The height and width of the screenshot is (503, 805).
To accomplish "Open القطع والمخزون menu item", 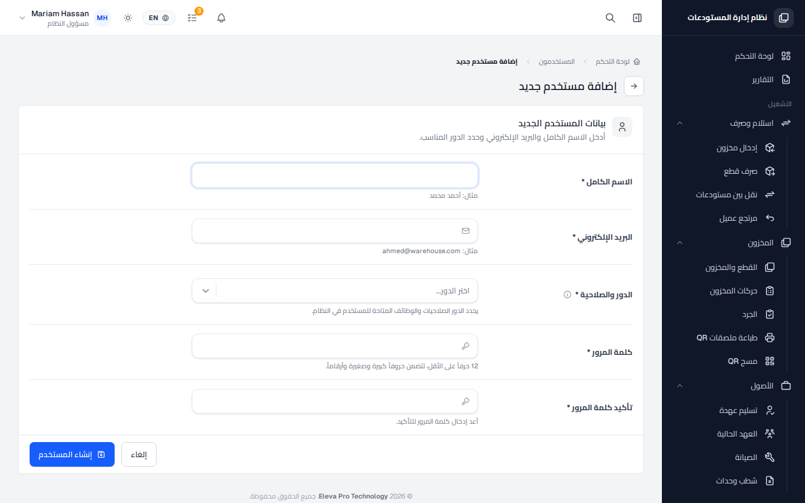I will (x=731, y=267).
